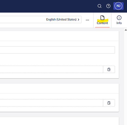Switch to the Info tab label
The image size is (127, 125).
click(119, 23)
